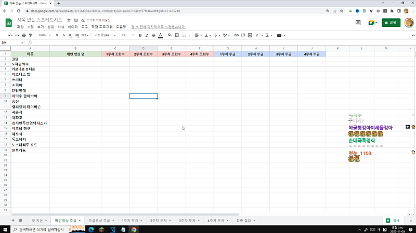The height and width of the screenshot is (233, 416).
Task: Expand merge cells options arrow
Action: tap(189, 35)
